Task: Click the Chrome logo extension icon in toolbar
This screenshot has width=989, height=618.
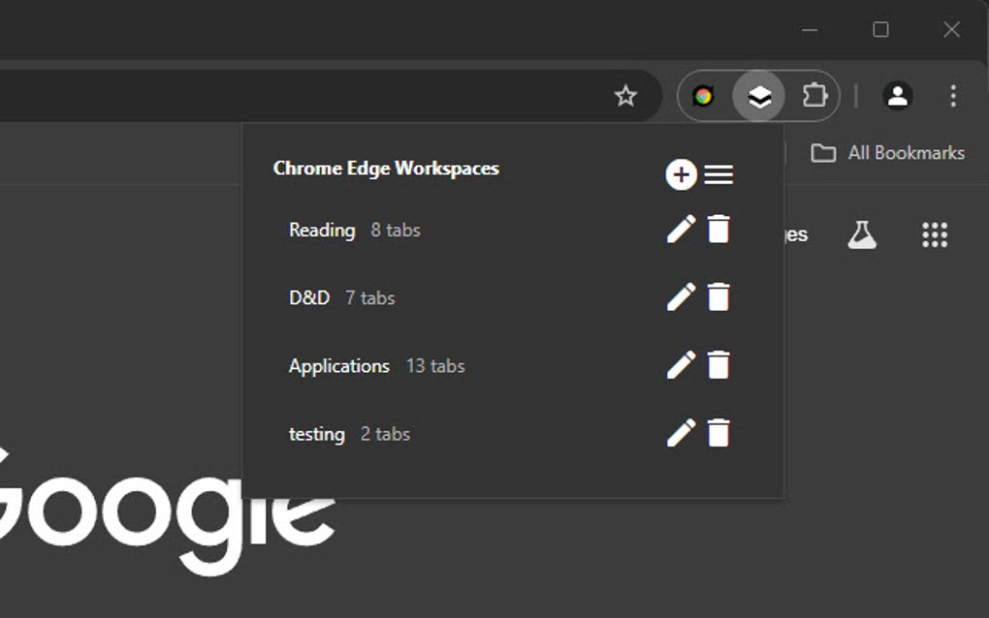Action: click(703, 96)
